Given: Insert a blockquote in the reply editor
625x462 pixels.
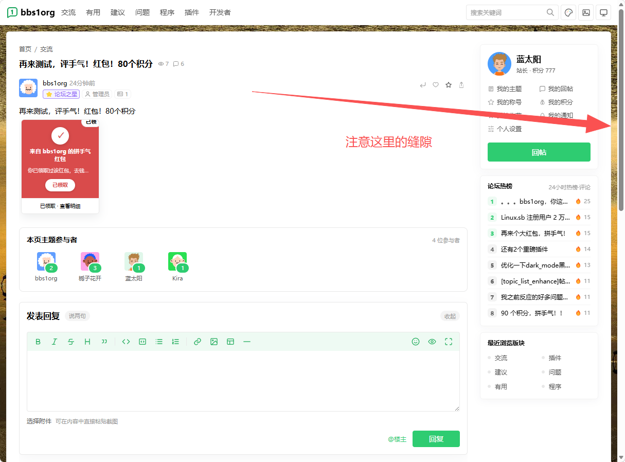Looking at the screenshot, I should (x=104, y=342).
